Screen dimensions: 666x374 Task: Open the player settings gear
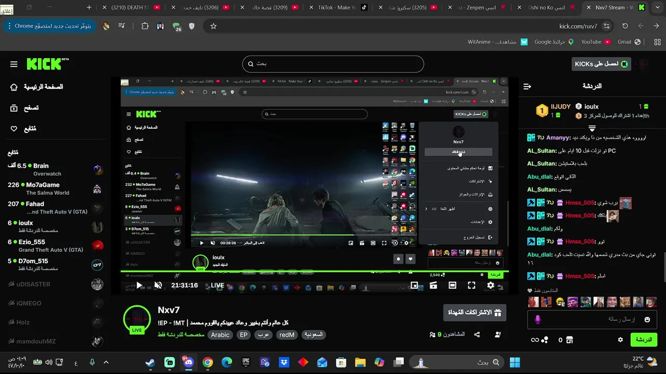pyautogui.click(x=491, y=285)
